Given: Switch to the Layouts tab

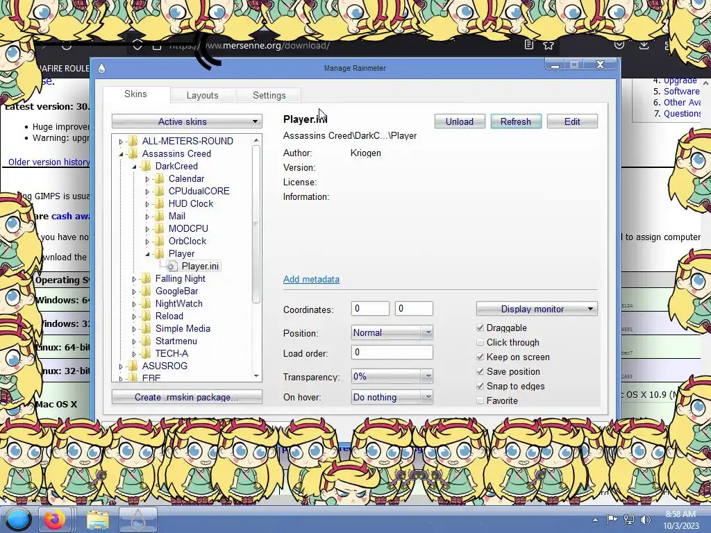Looking at the screenshot, I should [x=202, y=95].
